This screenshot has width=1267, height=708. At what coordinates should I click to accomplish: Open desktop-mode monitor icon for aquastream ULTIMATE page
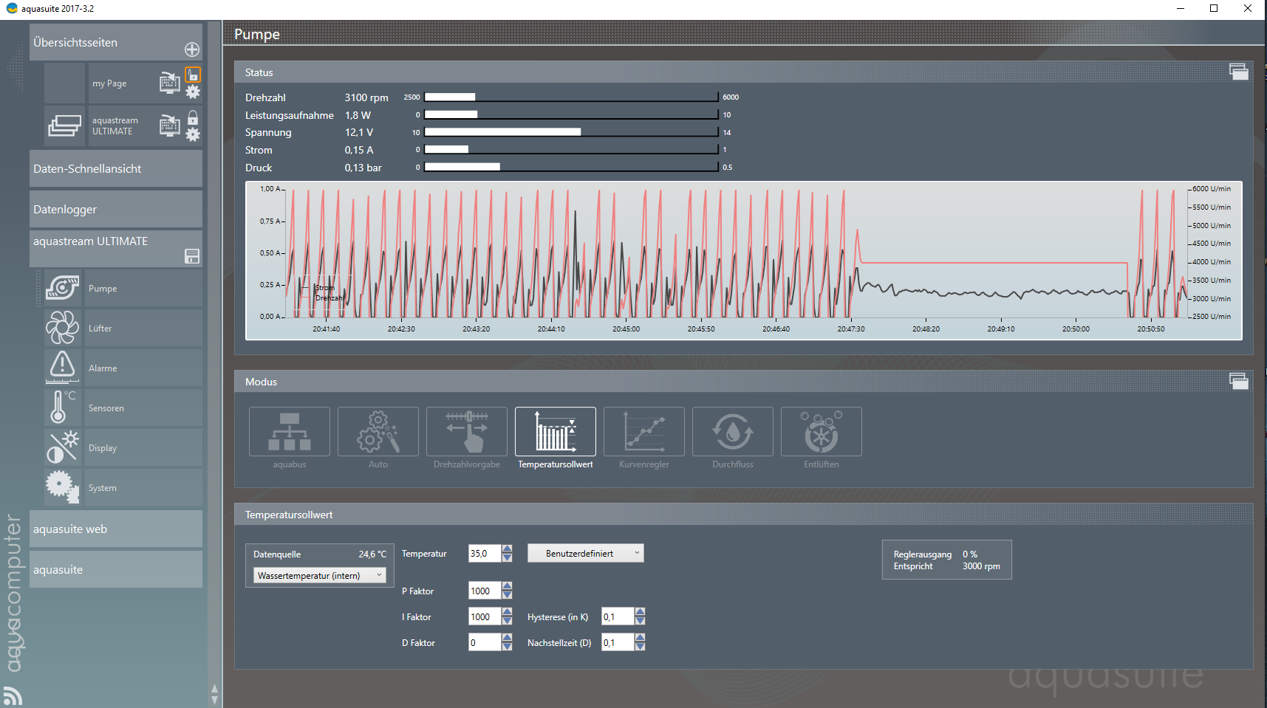[170, 126]
